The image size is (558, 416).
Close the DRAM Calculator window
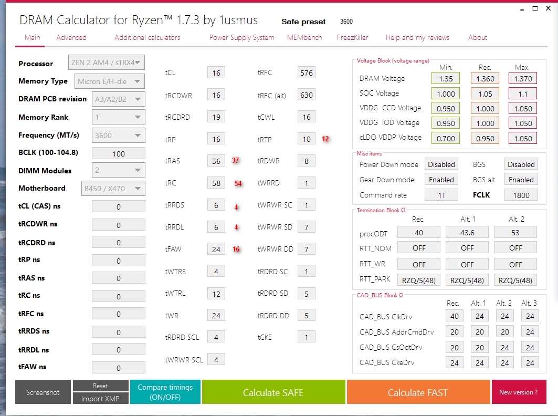(548, 8)
